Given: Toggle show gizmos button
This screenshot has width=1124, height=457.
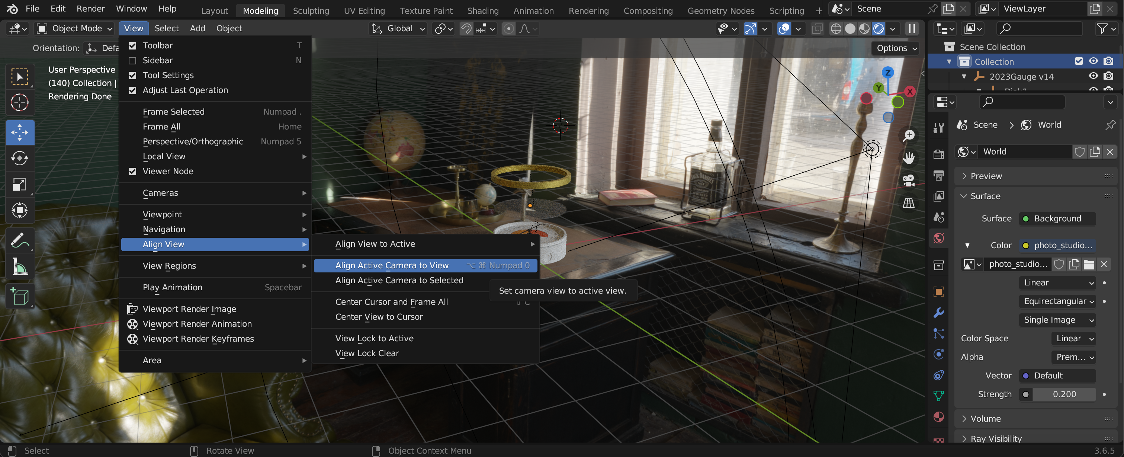Looking at the screenshot, I should coord(750,29).
